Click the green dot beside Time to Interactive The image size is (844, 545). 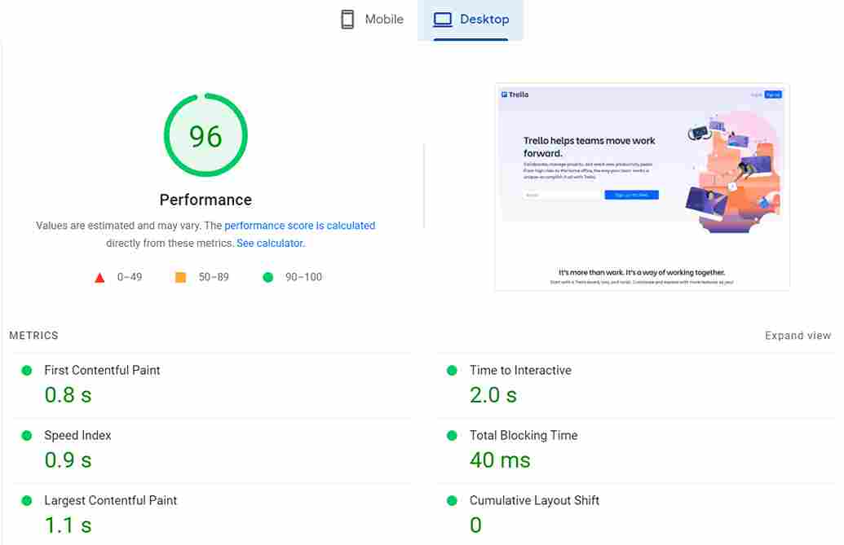[451, 369]
